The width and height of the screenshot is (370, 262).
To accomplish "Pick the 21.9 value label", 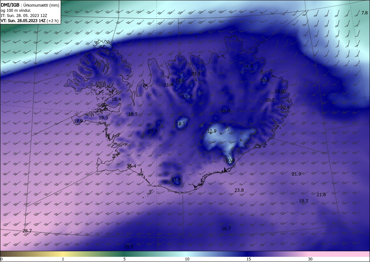I will 296,174.
